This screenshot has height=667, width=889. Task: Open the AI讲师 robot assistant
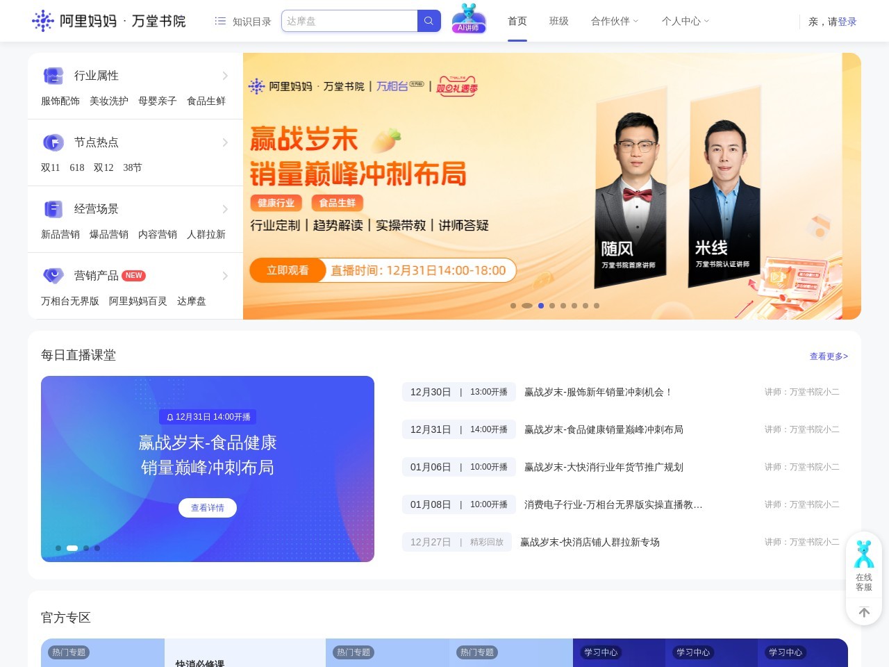469,19
